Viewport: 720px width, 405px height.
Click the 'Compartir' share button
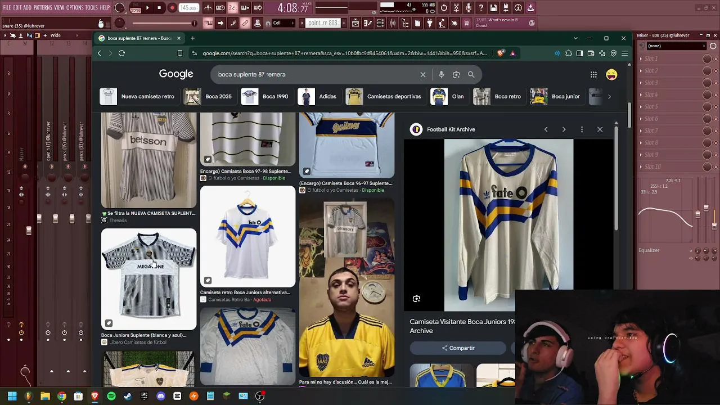(458, 348)
